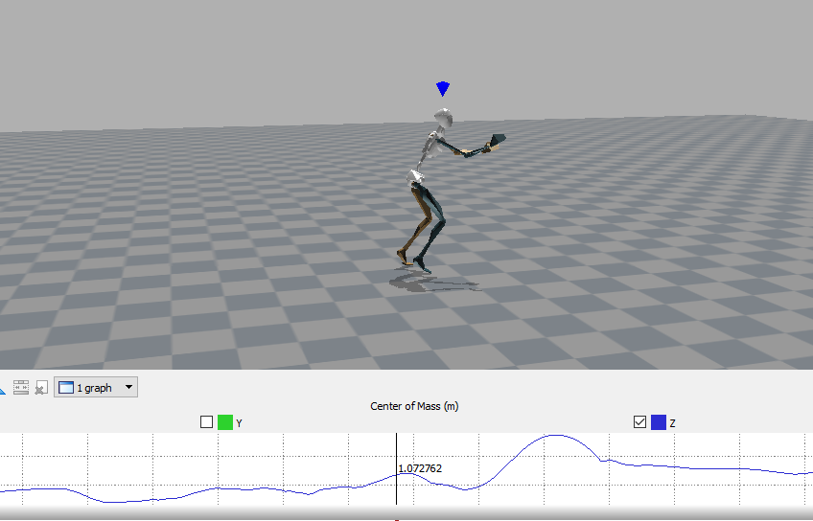
Task: Uncheck the Z series checkbox
Action: [x=639, y=422]
